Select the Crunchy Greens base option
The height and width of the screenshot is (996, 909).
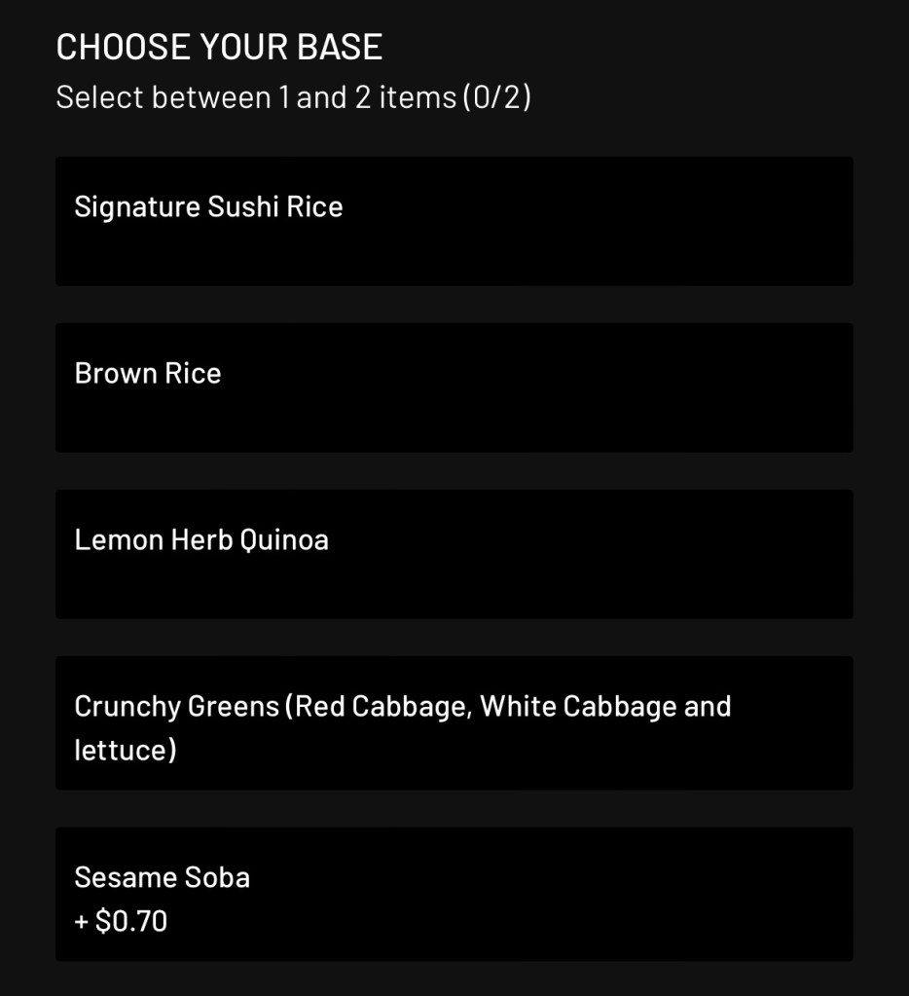[454, 722]
